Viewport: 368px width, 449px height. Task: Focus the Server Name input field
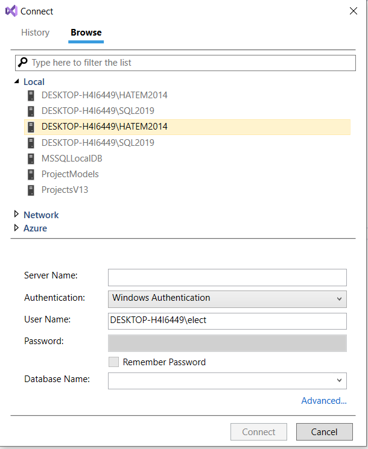227,277
